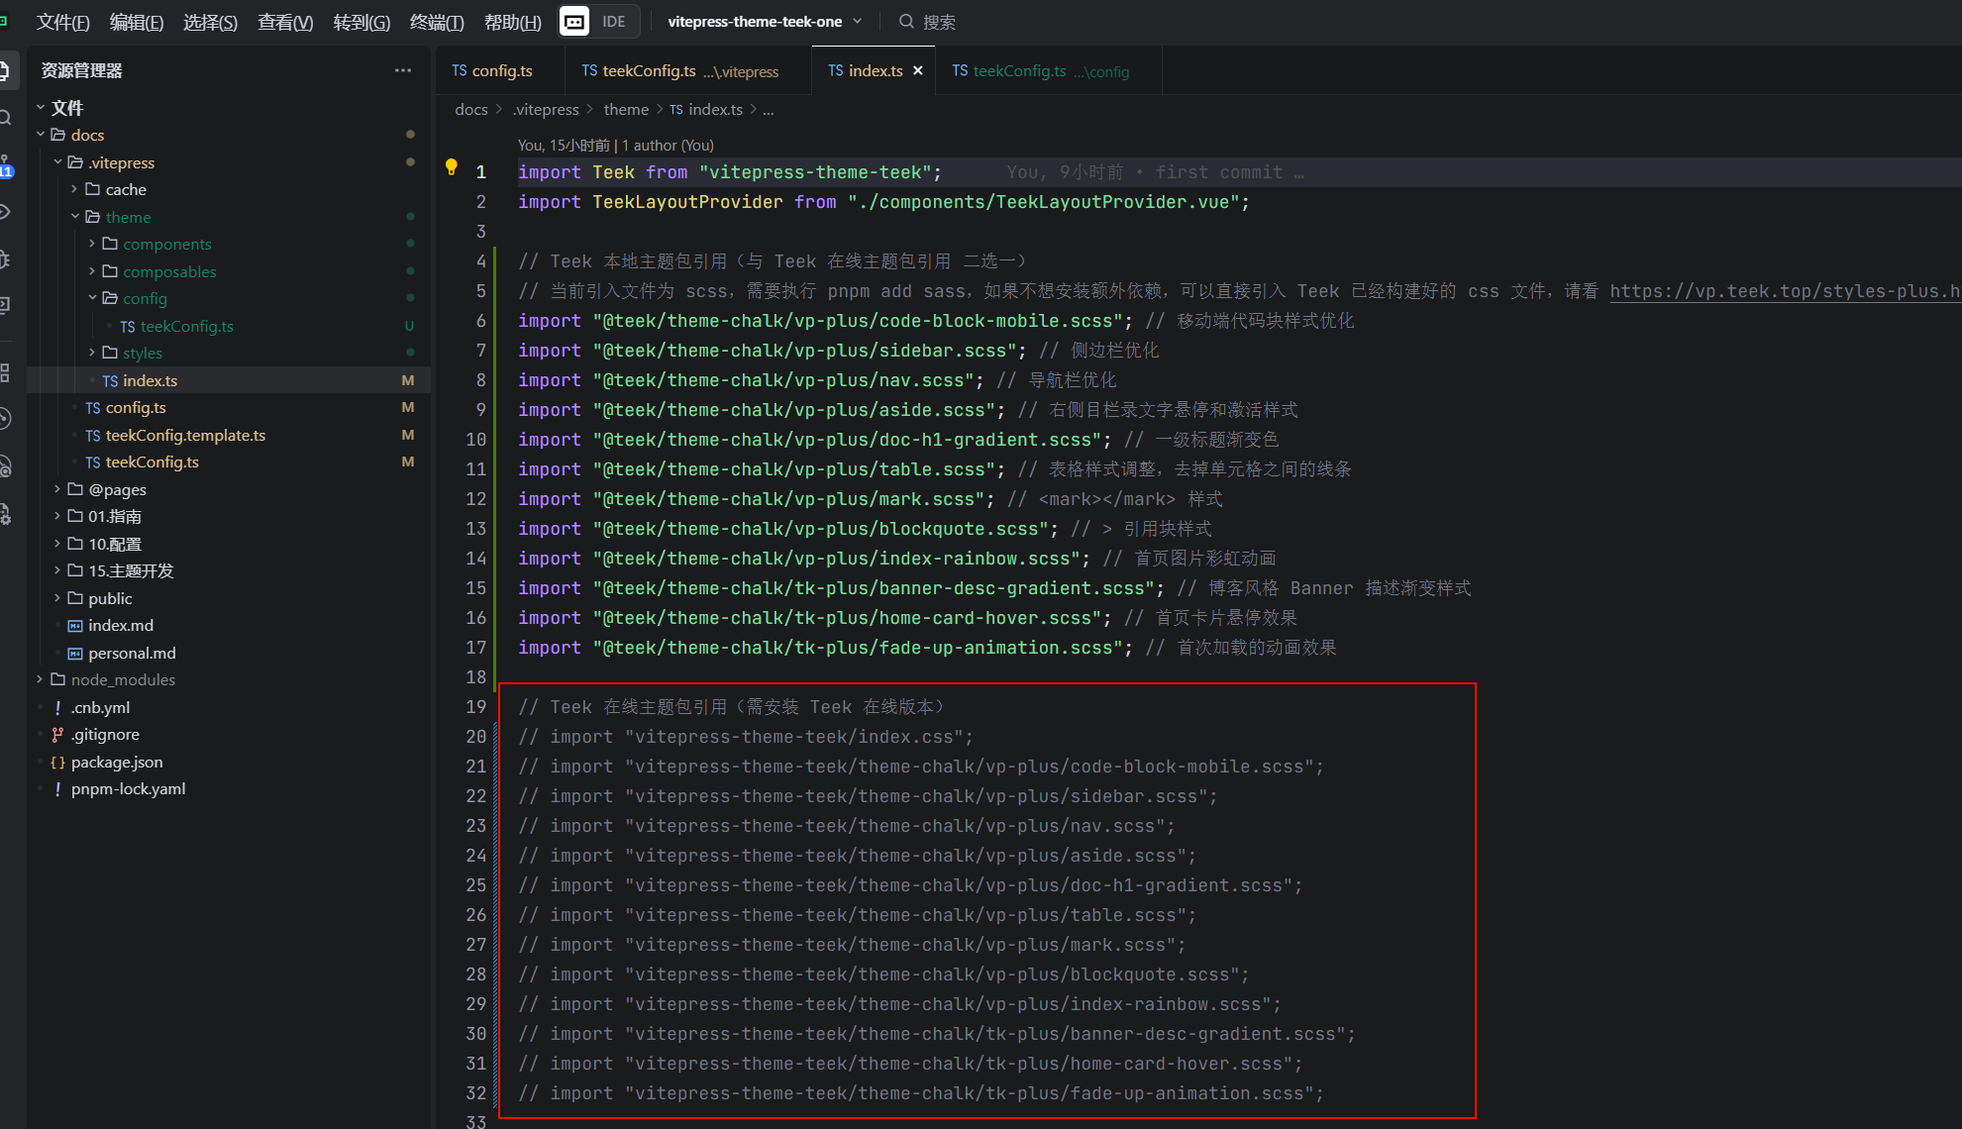Open explorer panel more actions (three dots)
Viewport: 1962px width, 1129px height.
tap(402, 70)
